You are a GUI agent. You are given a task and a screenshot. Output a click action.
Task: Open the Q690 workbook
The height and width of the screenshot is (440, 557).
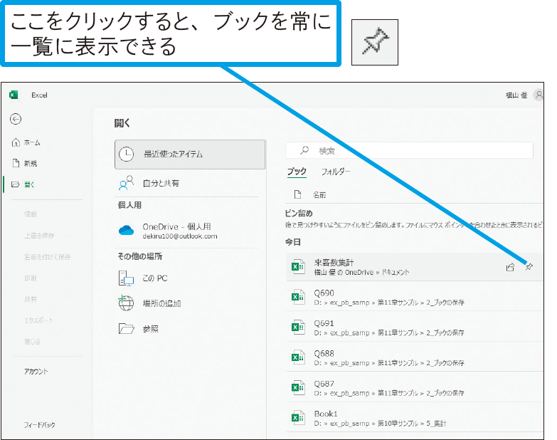414,297
